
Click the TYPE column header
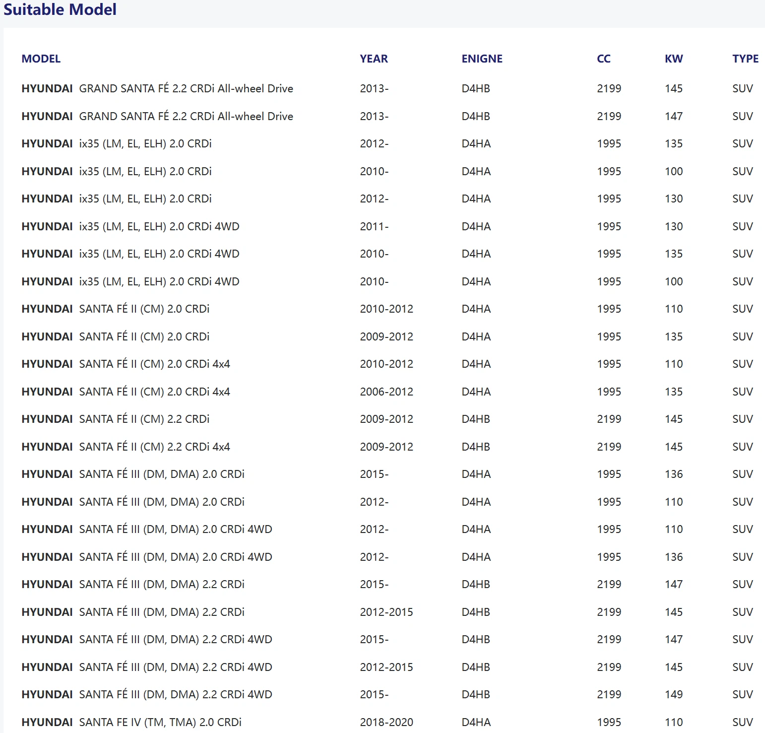pyautogui.click(x=746, y=59)
